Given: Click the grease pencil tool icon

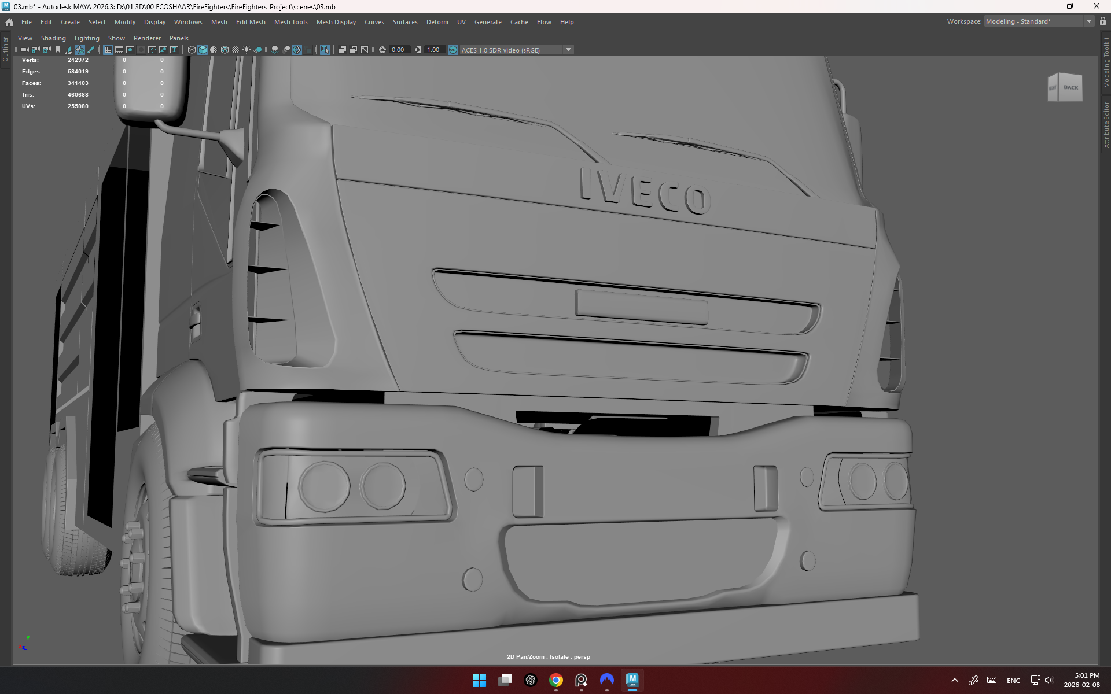Looking at the screenshot, I should click(x=91, y=50).
